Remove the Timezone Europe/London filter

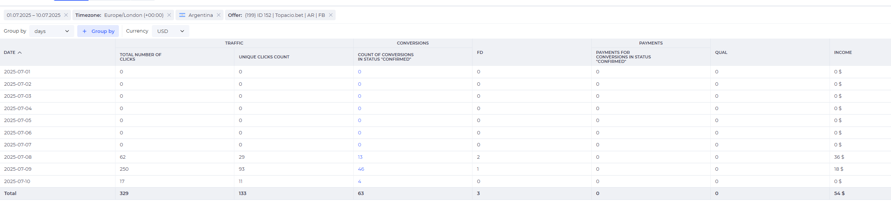pyautogui.click(x=169, y=15)
